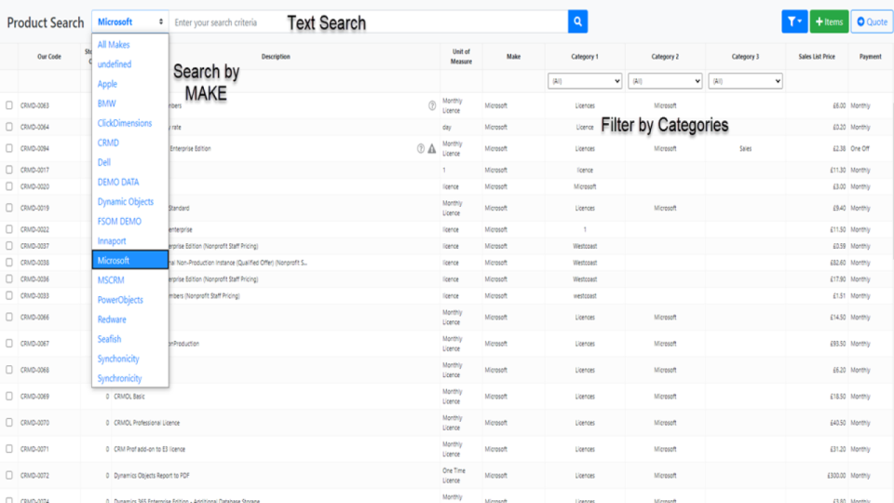894x503 pixels.
Task: Tick the checkbox for CRMD-0020
Action: coord(9,186)
